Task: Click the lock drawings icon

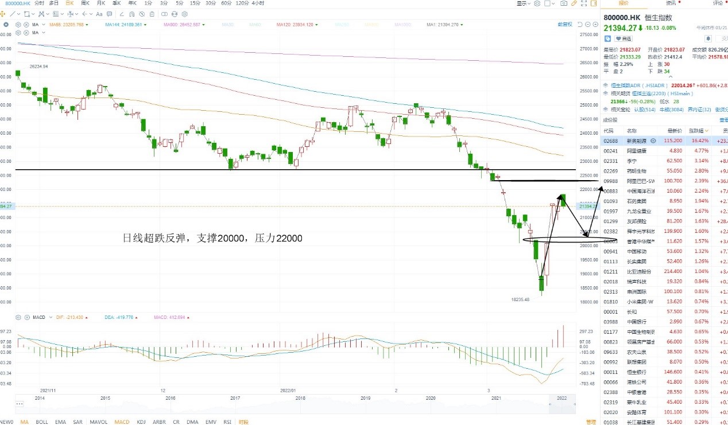Action: (152, 14)
